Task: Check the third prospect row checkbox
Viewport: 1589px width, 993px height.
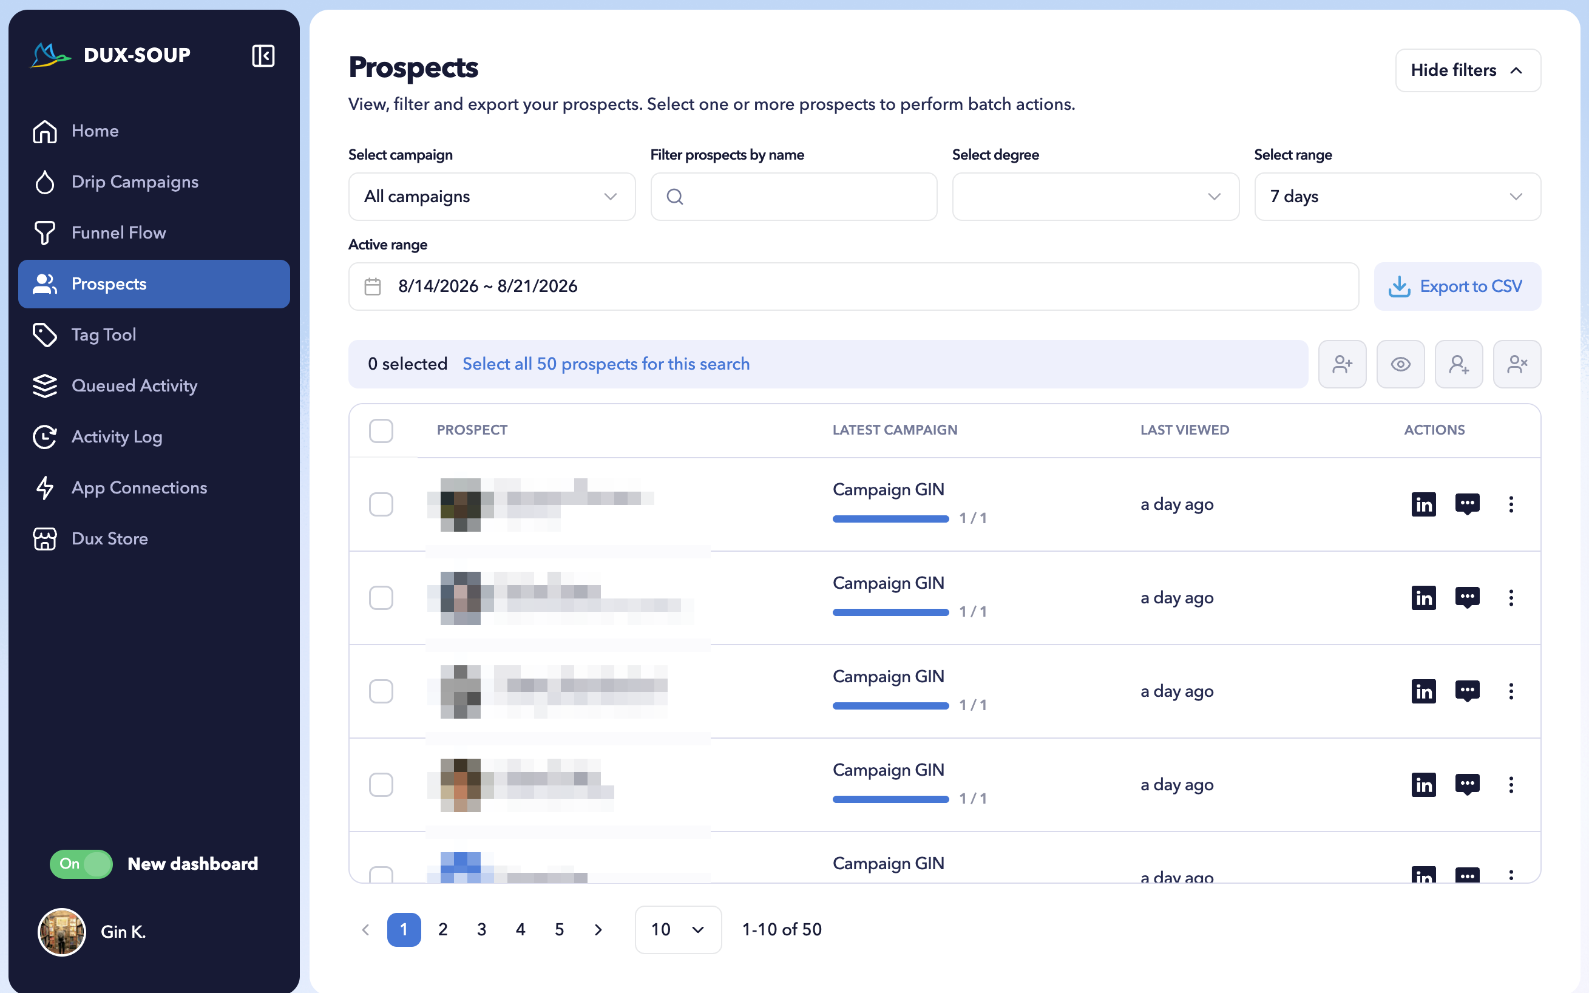Action: [x=381, y=691]
